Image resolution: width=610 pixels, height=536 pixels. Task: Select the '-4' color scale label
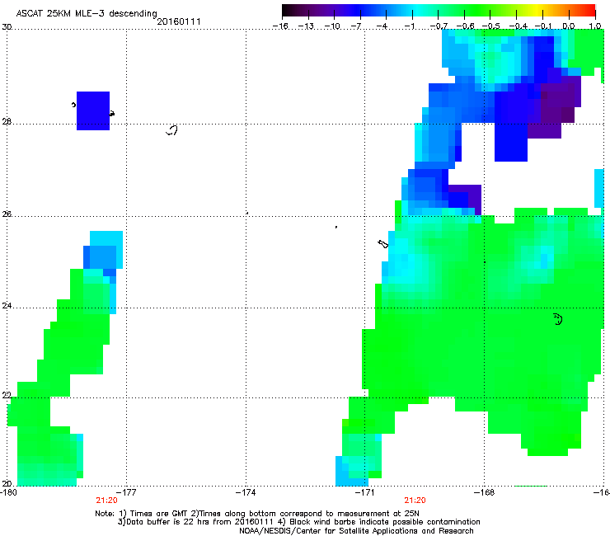[x=382, y=26]
